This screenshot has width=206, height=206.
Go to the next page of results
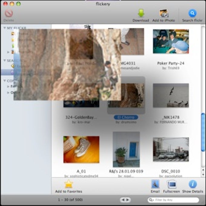click(128, 200)
